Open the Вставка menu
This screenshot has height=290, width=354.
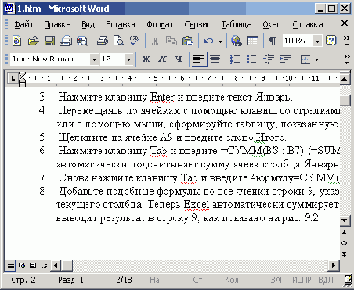coord(121,24)
